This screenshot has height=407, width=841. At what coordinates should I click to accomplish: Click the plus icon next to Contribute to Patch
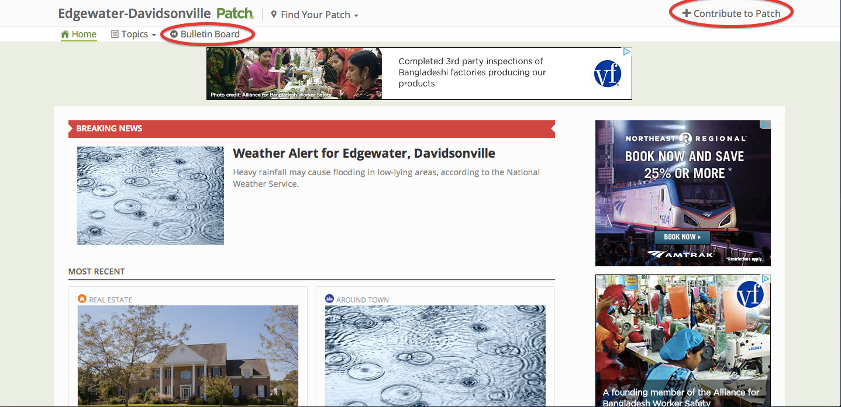pos(687,13)
